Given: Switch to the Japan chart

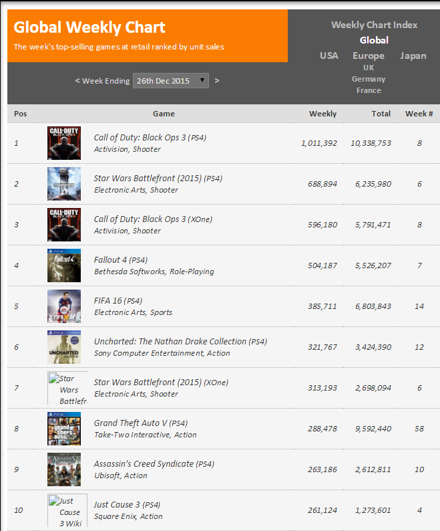Looking at the screenshot, I should (x=413, y=56).
